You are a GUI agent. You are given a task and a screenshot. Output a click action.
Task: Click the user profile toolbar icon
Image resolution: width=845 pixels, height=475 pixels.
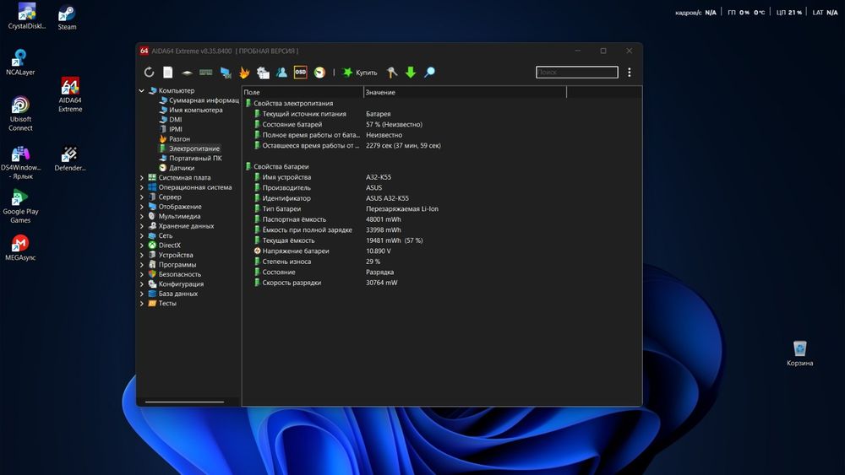click(281, 72)
